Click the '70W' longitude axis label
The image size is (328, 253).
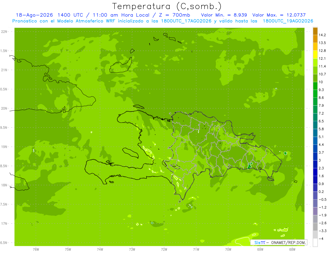228,249
